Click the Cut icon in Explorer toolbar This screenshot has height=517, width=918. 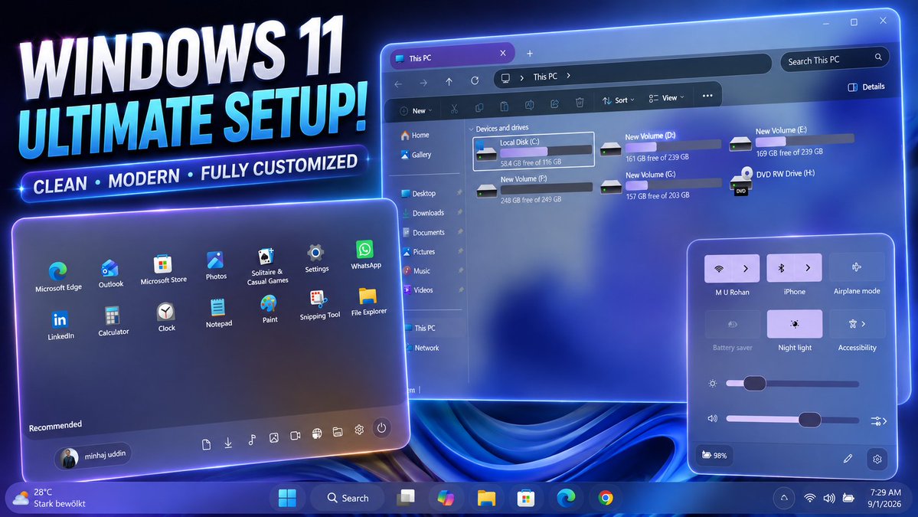pyautogui.click(x=454, y=108)
